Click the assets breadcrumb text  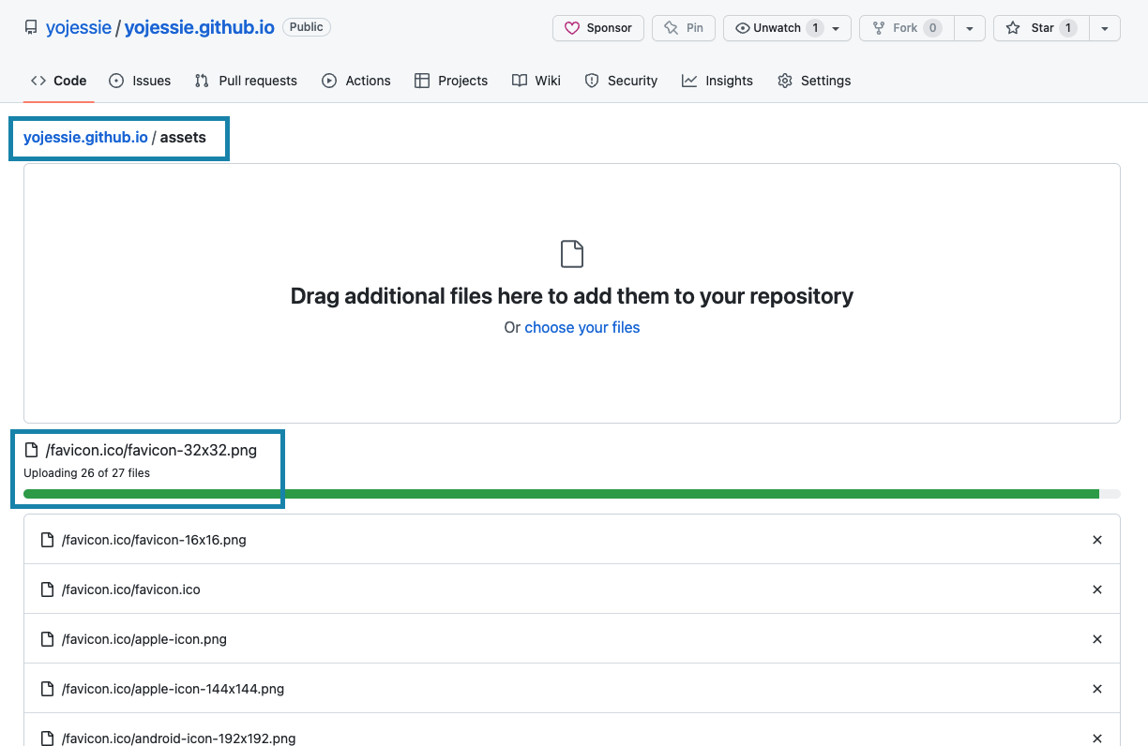[183, 137]
